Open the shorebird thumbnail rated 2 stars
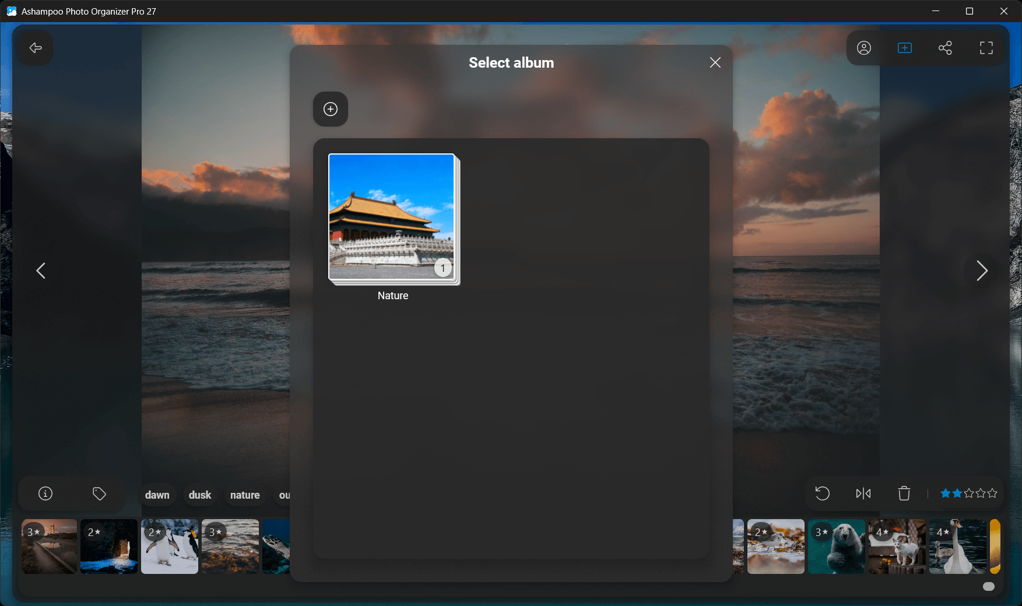The width and height of the screenshot is (1022, 606). tap(776, 547)
